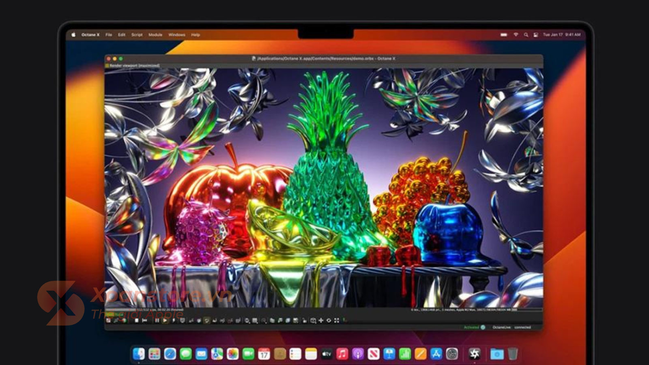The height and width of the screenshot is (365, 649).
Task: Open the Downloads folder in the Dock
Action: 497,354
